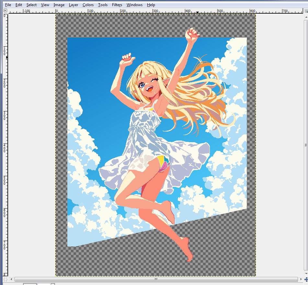Open the Colors menu
The image size is (308, 285).
tap(88, 5)
